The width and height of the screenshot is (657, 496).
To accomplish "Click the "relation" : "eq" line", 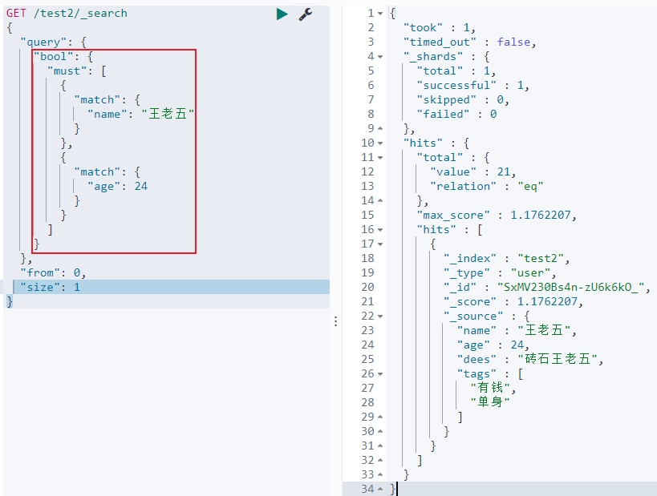I will pos(486,186).
